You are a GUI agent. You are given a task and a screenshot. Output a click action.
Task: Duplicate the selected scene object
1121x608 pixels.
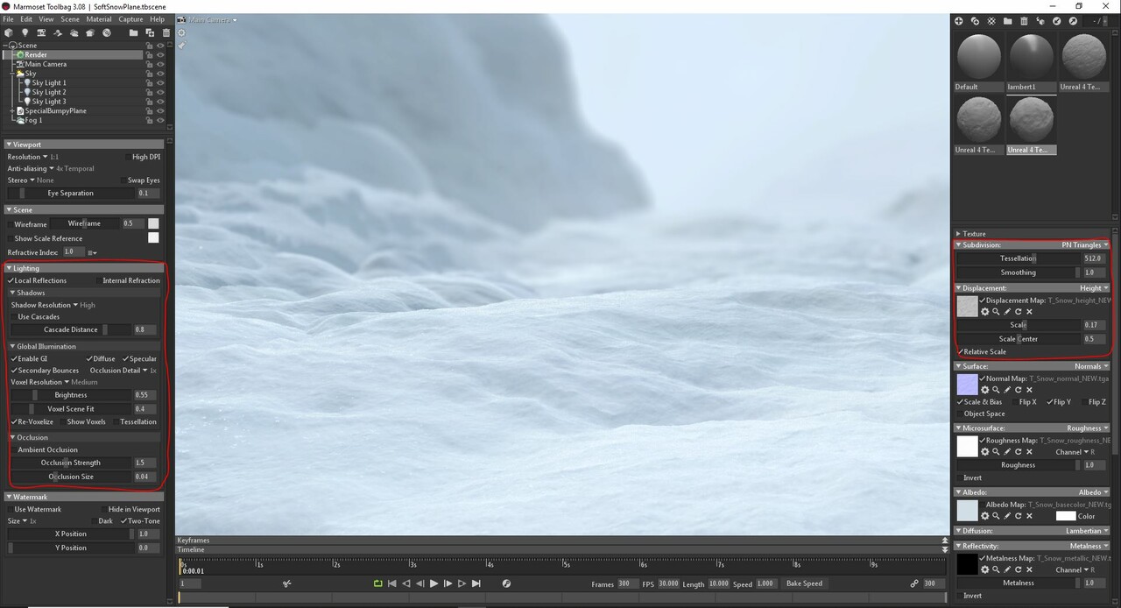pyautogui.click(x=150, y=33)
